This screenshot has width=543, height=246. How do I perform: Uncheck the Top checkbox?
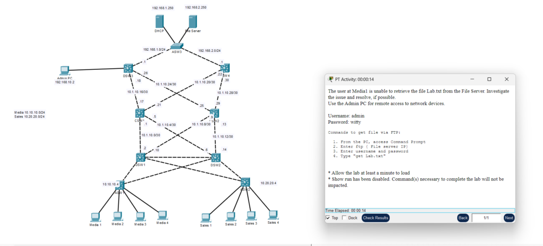coord(328,217)
